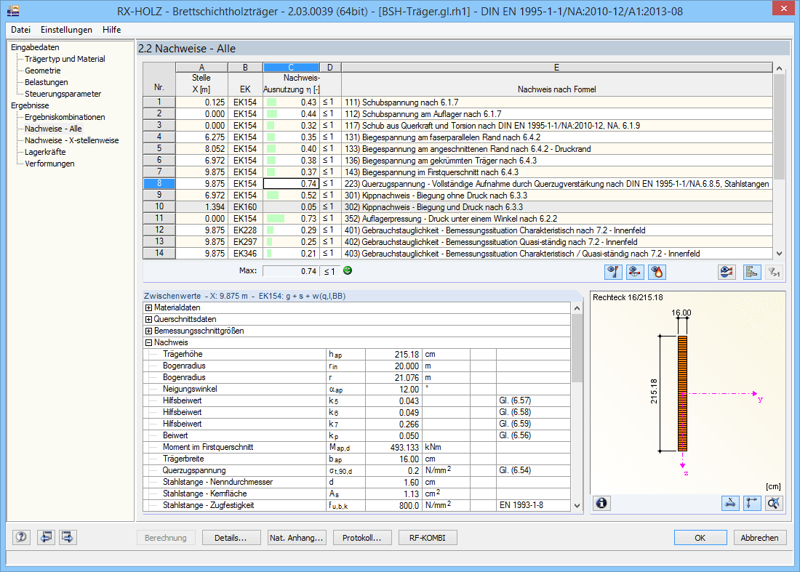
Task: Click the magnifier show-all view icon
Action: (774, 503)
